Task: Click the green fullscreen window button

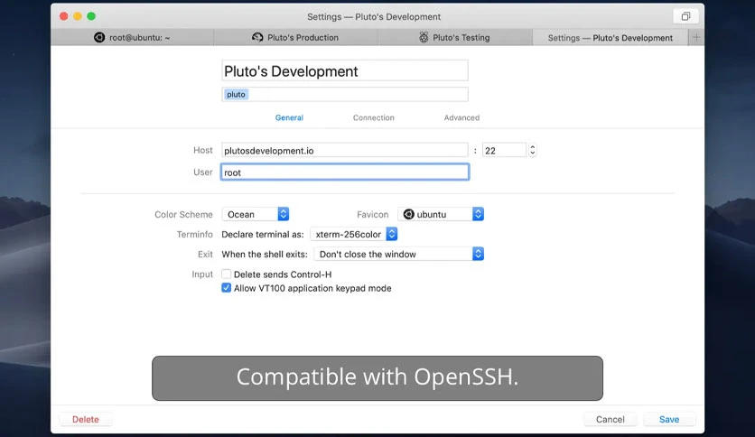Action: click(x=91, y=16)
